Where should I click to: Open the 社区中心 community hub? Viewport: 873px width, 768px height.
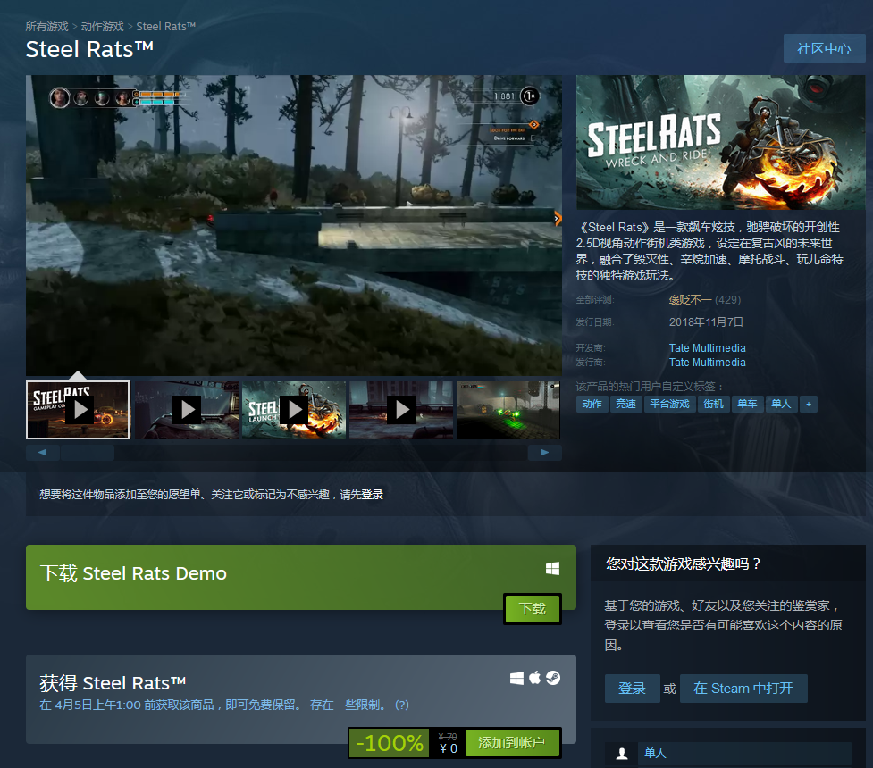point(823,48)
